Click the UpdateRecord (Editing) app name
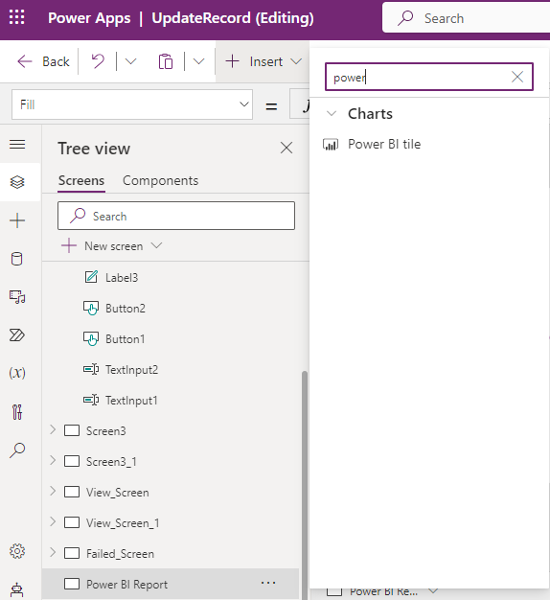The height and width of the screenshot is (600, 550). (233, 18)
